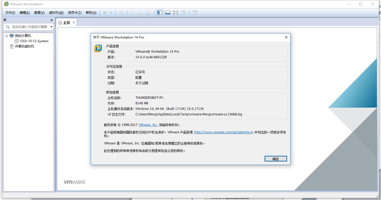381x200 pixels.
Task: Click the license status value 已许可
Action: click(x=140, y=72)
